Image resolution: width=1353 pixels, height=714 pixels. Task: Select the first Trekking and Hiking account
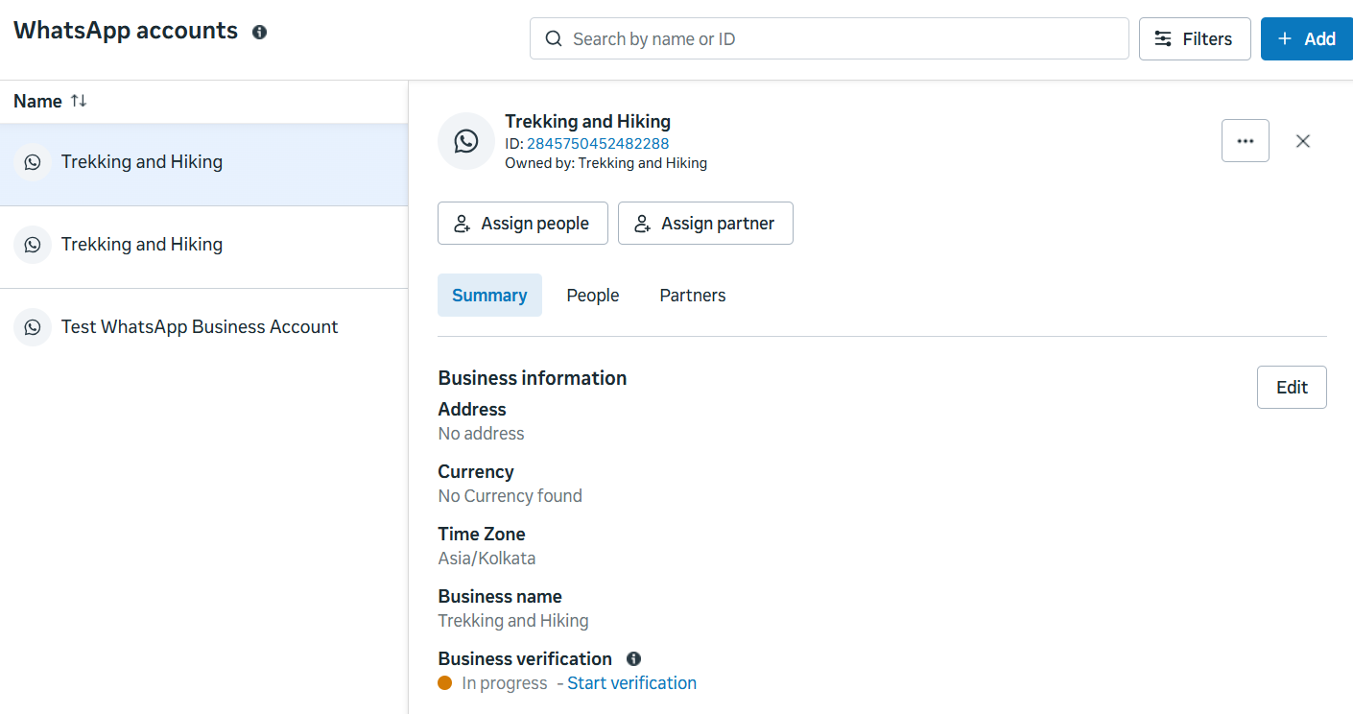point(142,162)
